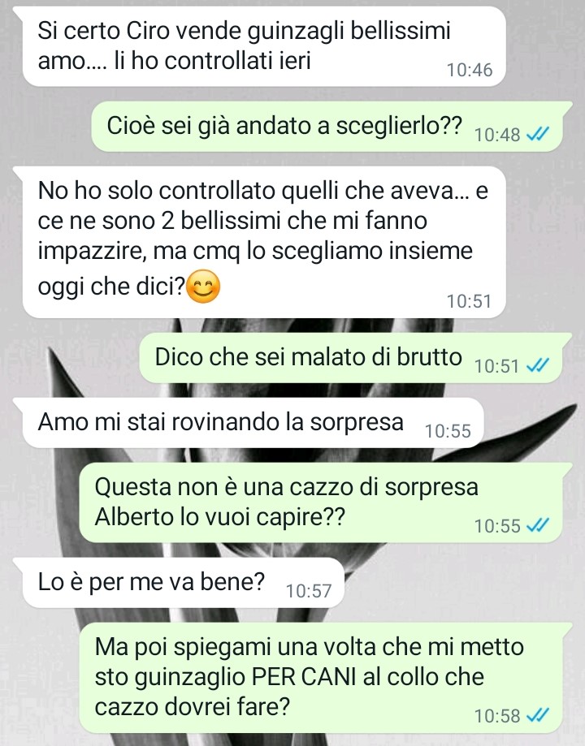Tap 10:55 timestamp on 'Amo mi stai rovinando' bubble

click(x=448, y=431)
